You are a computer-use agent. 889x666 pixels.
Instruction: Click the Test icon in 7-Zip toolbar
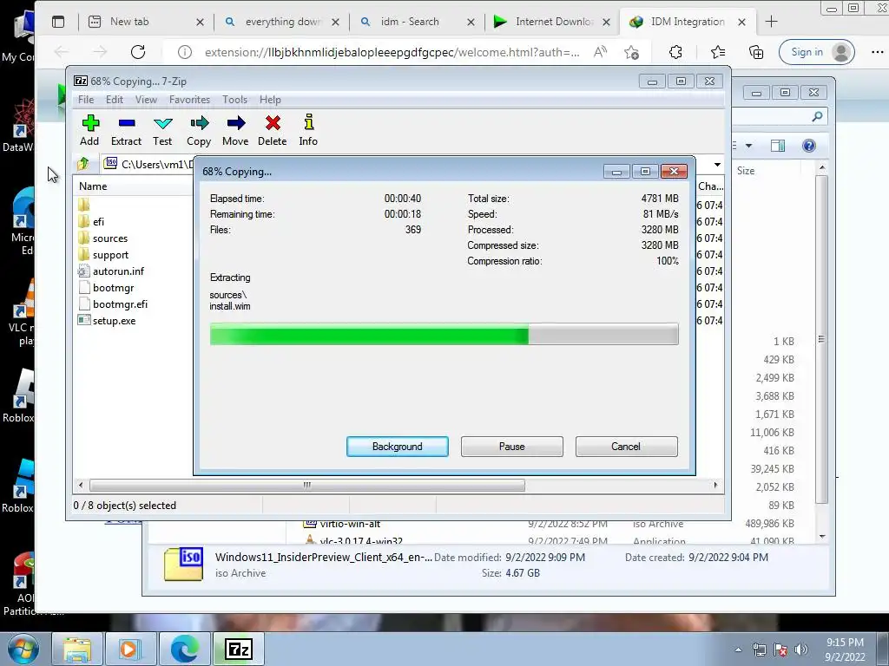pos(162,130)
